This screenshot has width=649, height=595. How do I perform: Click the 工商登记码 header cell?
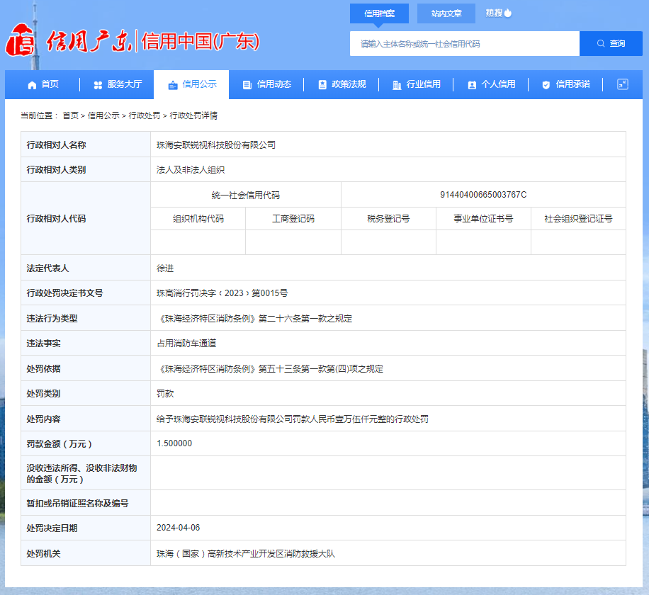tap(293, 218)
